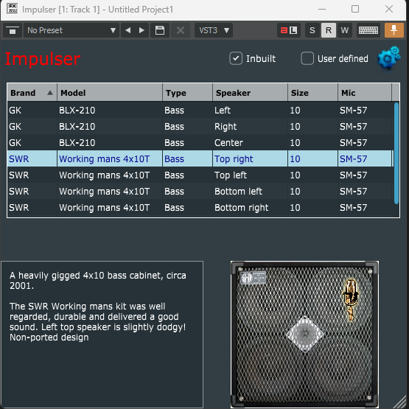Screen dimensions: 409x409
Task: Click the cabinet description text box
Action: 102,335
